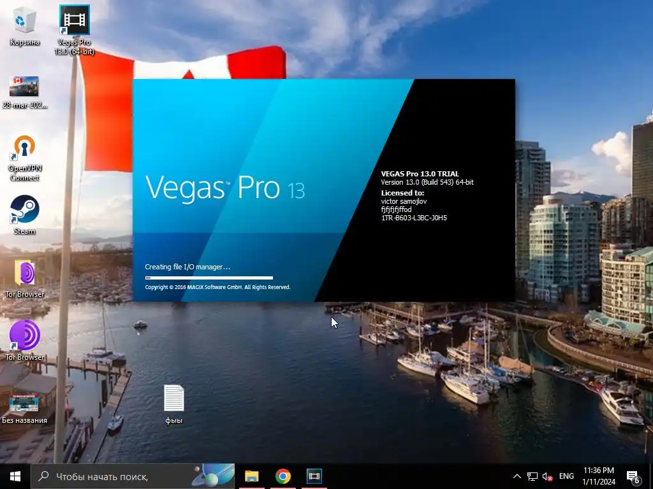Select the Без названия image file

tap(25, 409)
